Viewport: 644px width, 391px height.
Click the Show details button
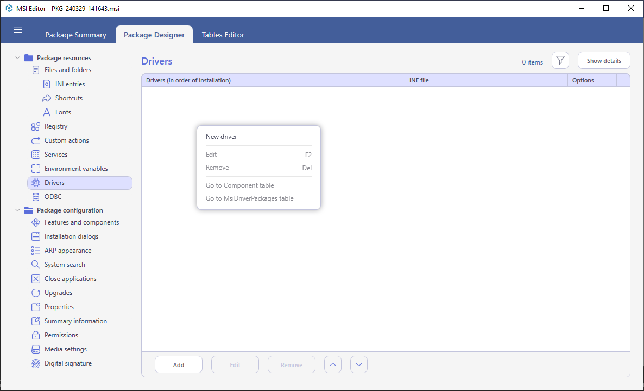[x=604, y=61]
